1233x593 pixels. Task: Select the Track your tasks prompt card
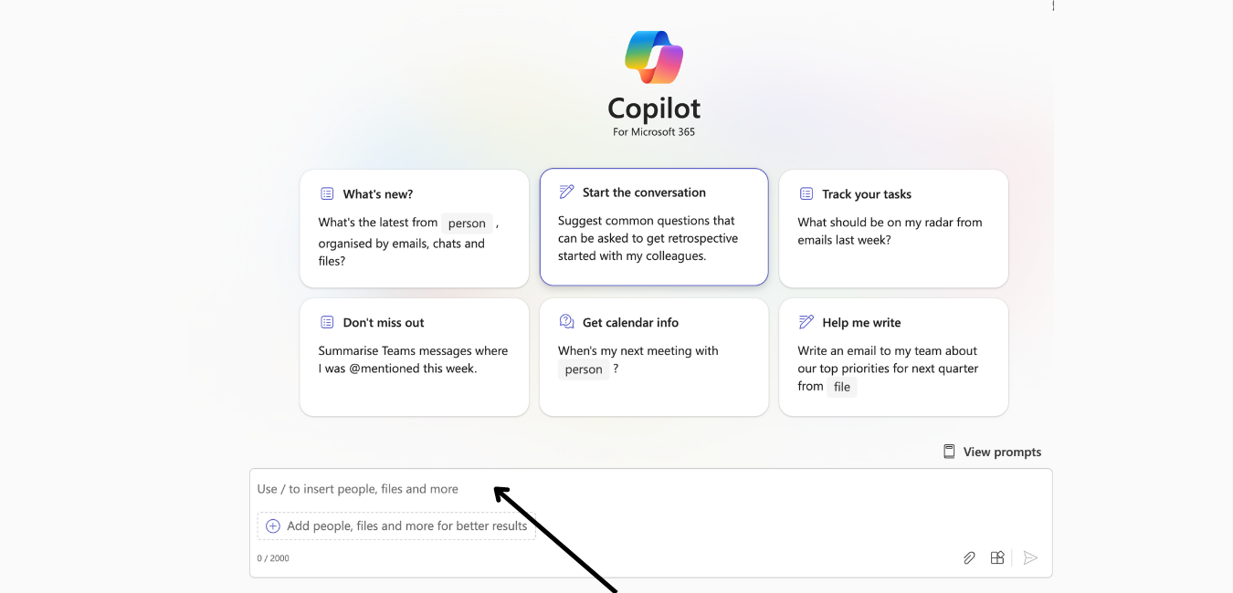(x=893, y=228)
